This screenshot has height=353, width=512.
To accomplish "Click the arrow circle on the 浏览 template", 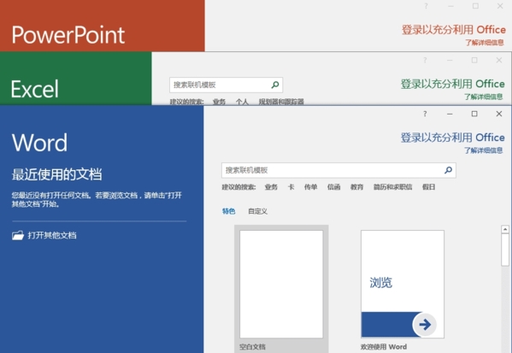I will tap(425, 324).
